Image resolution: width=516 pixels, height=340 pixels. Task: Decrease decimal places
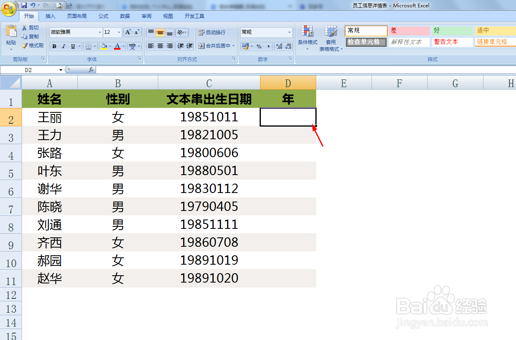(x=289, y=46)
